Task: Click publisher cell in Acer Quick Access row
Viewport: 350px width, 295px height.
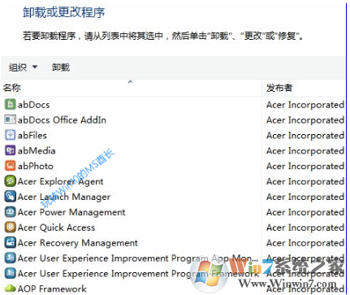Action: pos(305,228)
